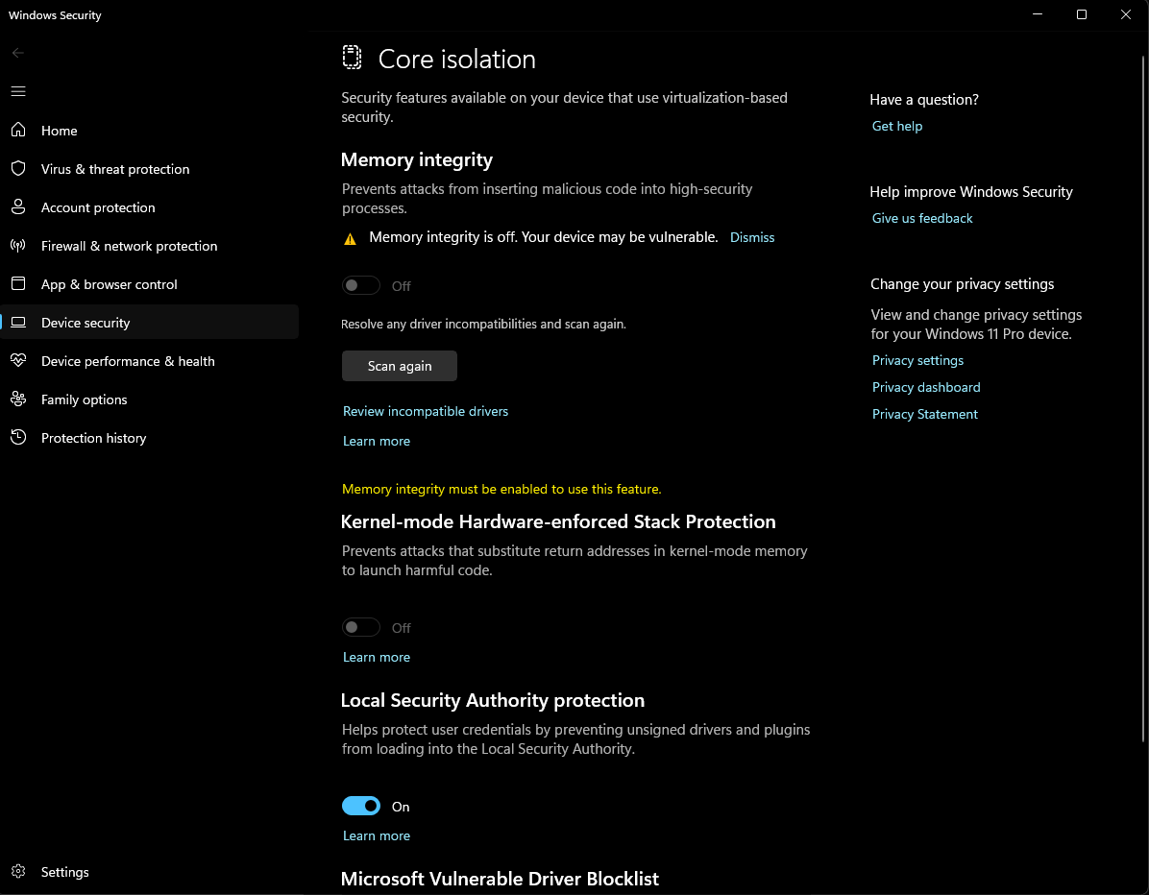
Task: Dismiss the memory integrity warning
Action: point(752,237)
